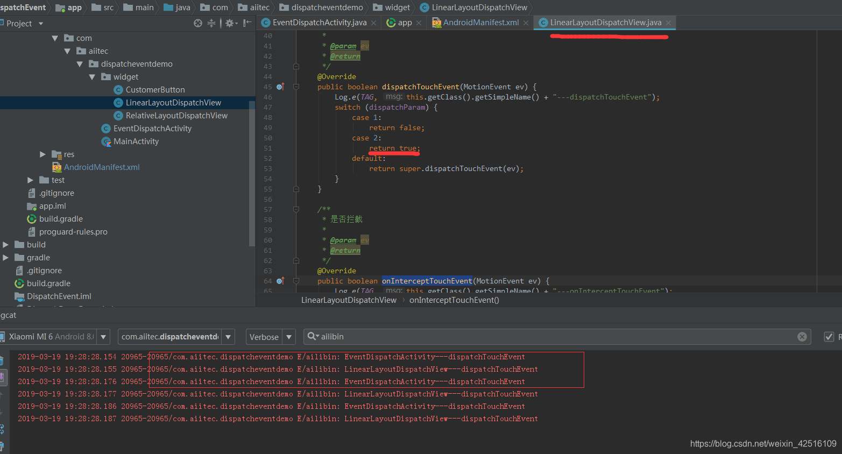Click the java breadcrumb in navigation bar
The height and width of the screenshot is (454, 842).
click(177, 8)
